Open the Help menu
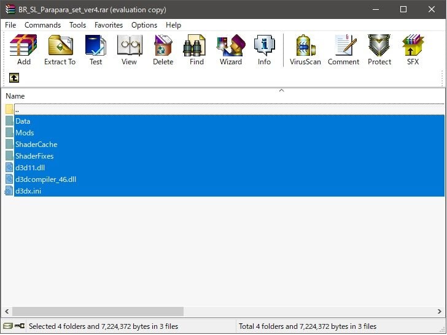447x335 pixels. pos(173,25)
